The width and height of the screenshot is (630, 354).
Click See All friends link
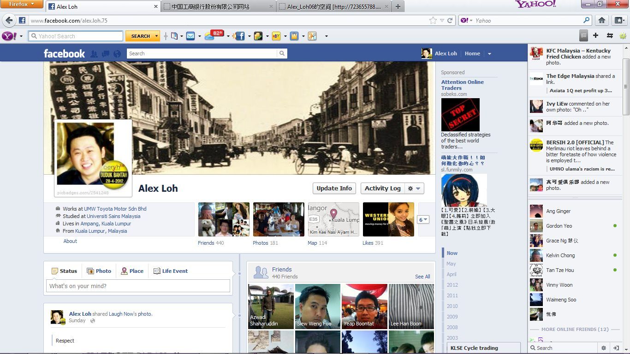pyautogui.click(x=422, y=277)
